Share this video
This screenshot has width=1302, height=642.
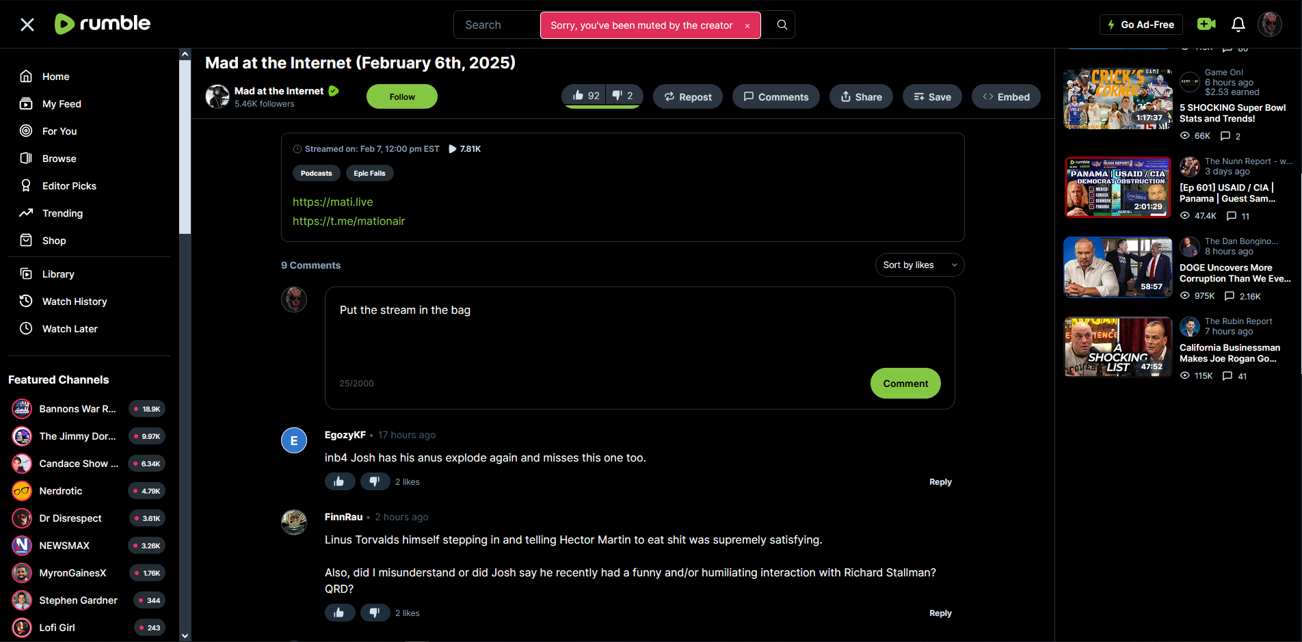[x=861, y=97]
